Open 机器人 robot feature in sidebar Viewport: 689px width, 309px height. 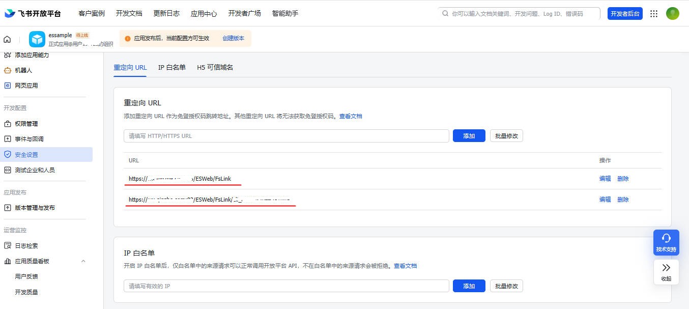tap(23, 70)
